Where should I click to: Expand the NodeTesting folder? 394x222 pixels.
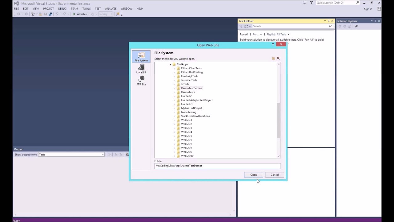click(174, 112)
